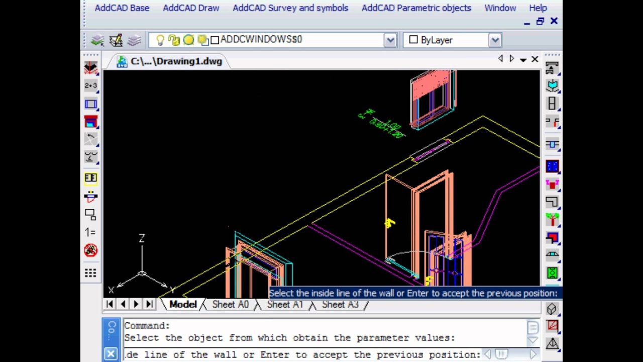
Task: Click the command line input field
Action: coord(302,354)
